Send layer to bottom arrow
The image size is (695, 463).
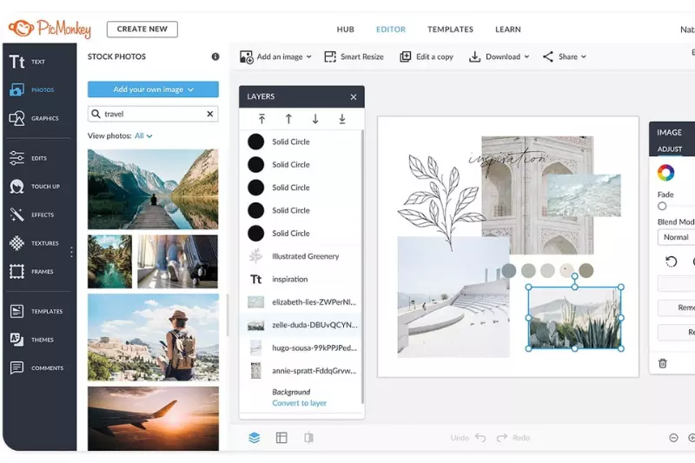pos(342,119)
